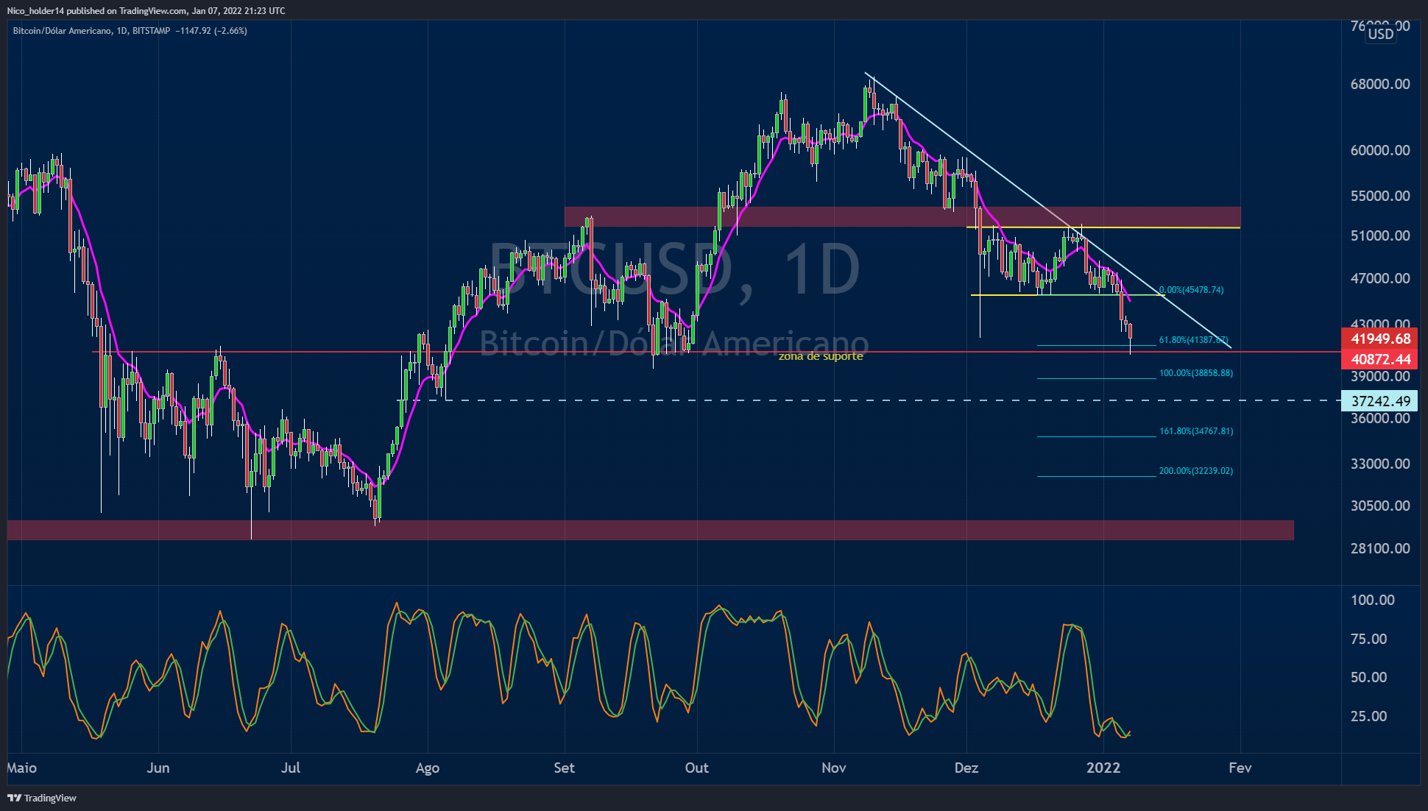Click the Dez label on time axis

pos(966,768)
